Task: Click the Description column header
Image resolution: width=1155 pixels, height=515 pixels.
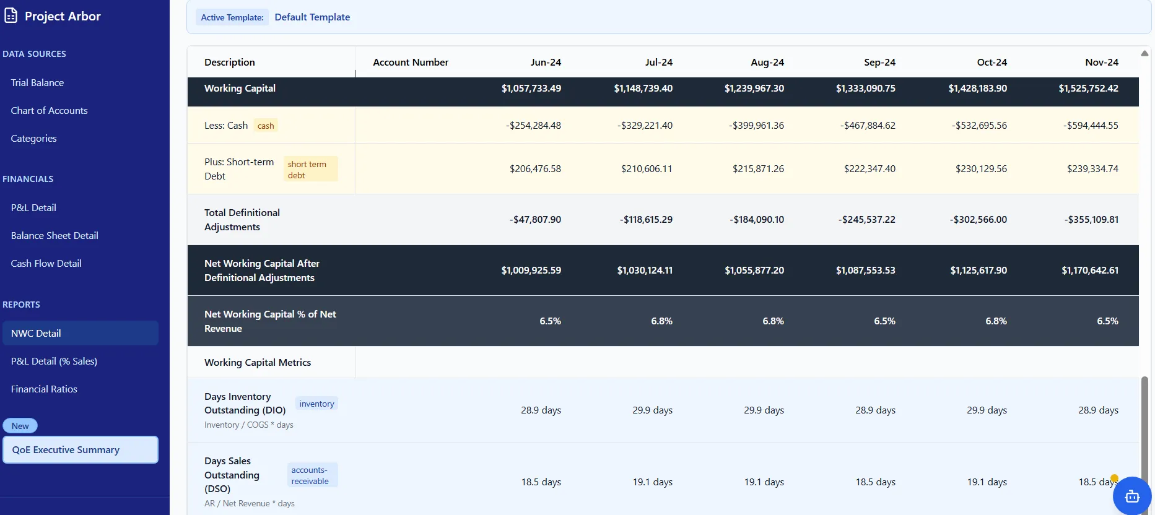Action: click(230, 62)
